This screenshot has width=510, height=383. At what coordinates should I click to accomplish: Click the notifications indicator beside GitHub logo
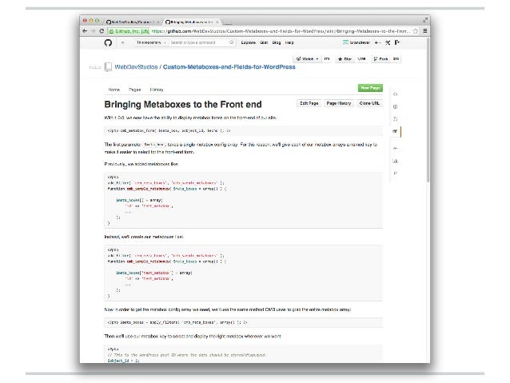(x=122, y=42)
